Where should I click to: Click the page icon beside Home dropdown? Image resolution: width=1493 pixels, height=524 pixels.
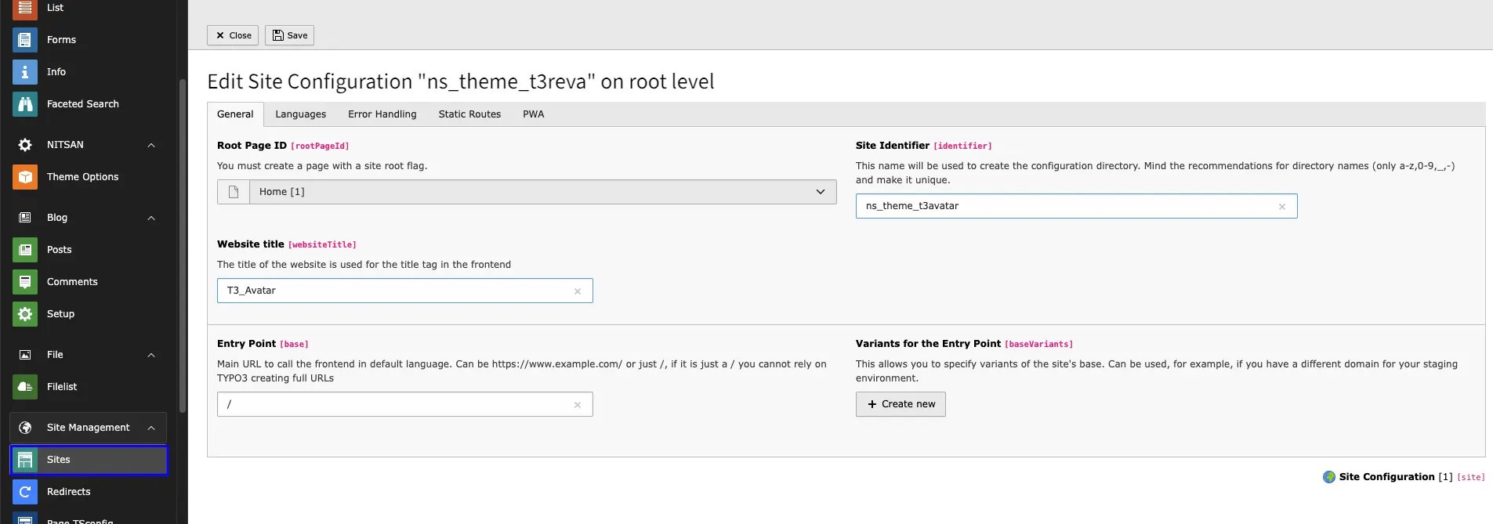tap(233, 192)
